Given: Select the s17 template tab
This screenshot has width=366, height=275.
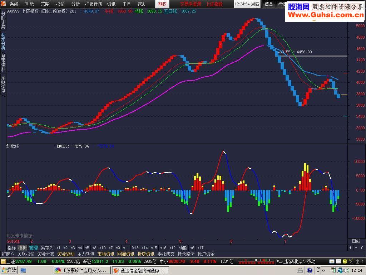Looking at the screenshot, I should coord(200,248).
